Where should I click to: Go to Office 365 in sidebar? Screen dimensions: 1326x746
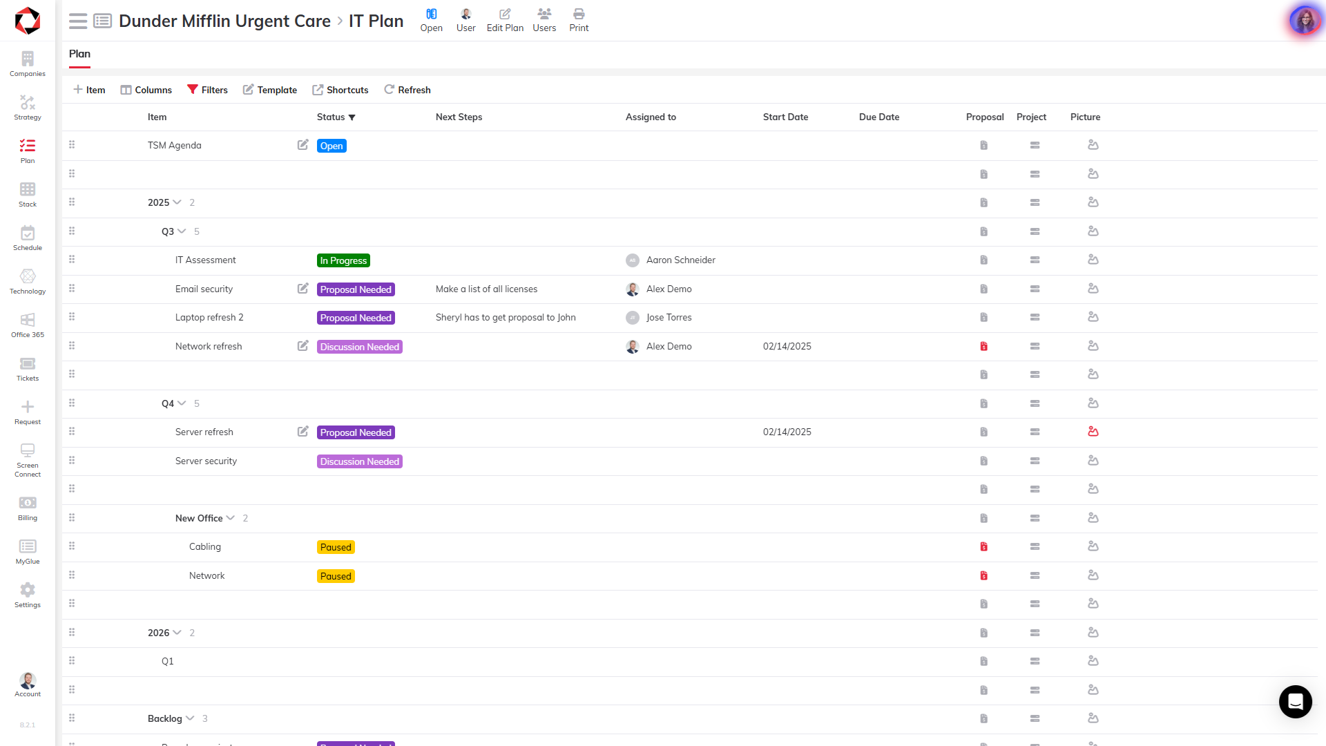[28, 325]
